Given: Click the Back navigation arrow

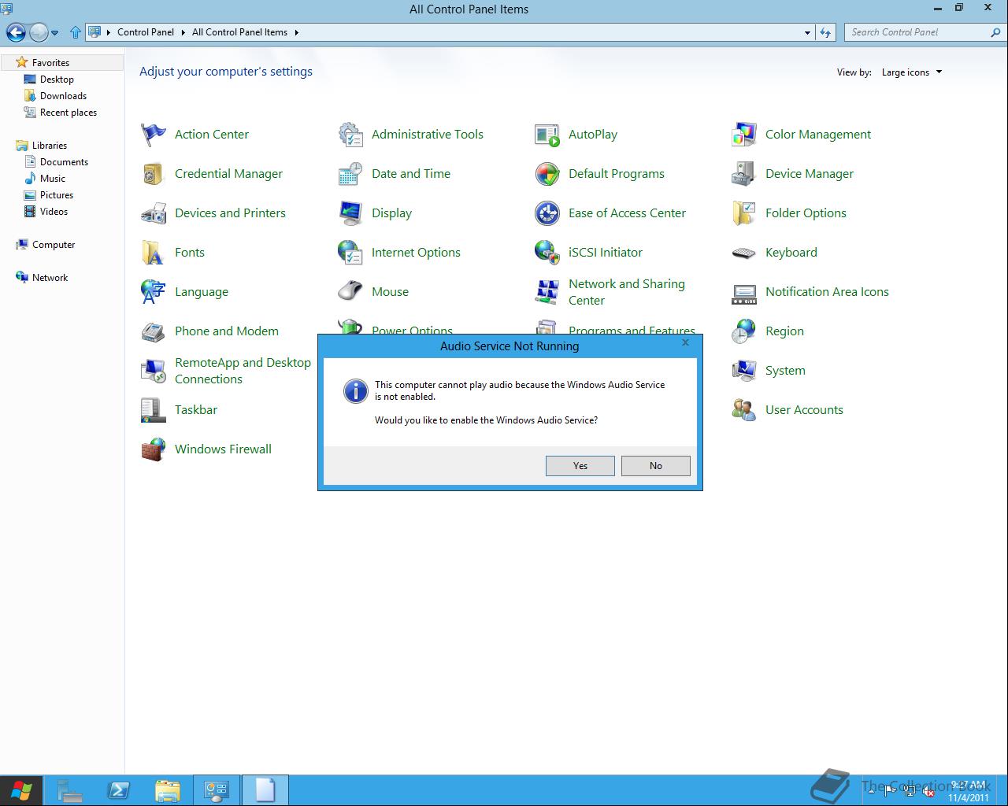Looking at the screenshot, I should [16, 32].
